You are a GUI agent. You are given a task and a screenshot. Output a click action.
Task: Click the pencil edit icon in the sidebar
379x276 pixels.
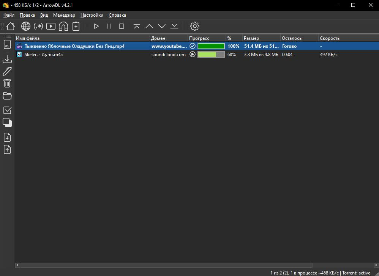7,71
